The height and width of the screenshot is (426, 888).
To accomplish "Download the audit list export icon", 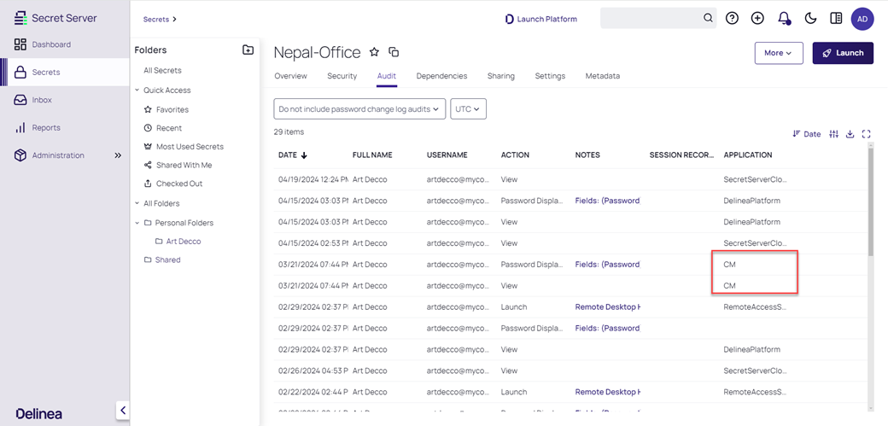I will [850, 134].
